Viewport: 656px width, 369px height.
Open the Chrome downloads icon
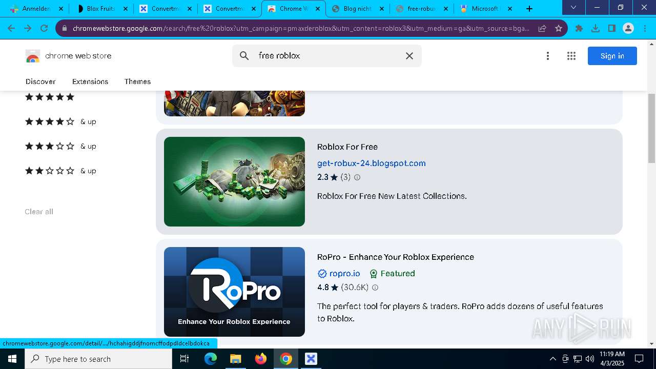click(x=596, y=28)
